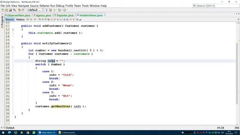Open the File menu
This screenshot has height=135, width=240.
pyautogui.click(x=3, y=6)
